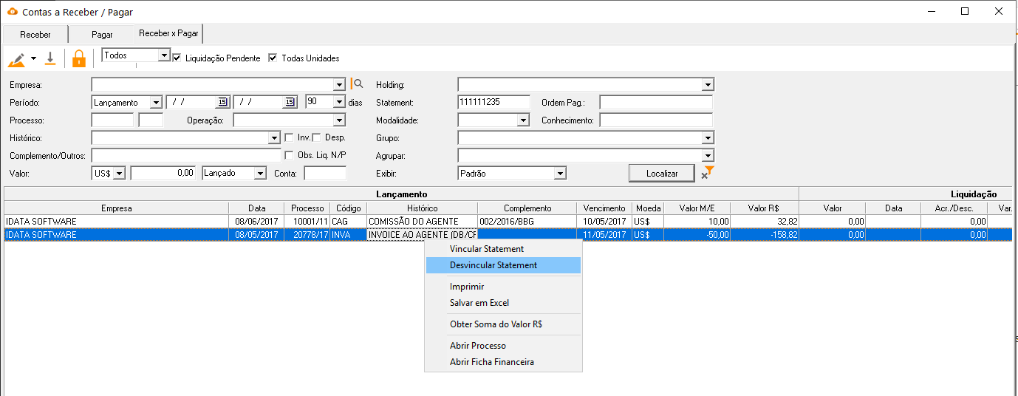The width and height of the screenshot is (1018, 396).
Task: Switch to the Pagar tab
Action: coord(102,35)
